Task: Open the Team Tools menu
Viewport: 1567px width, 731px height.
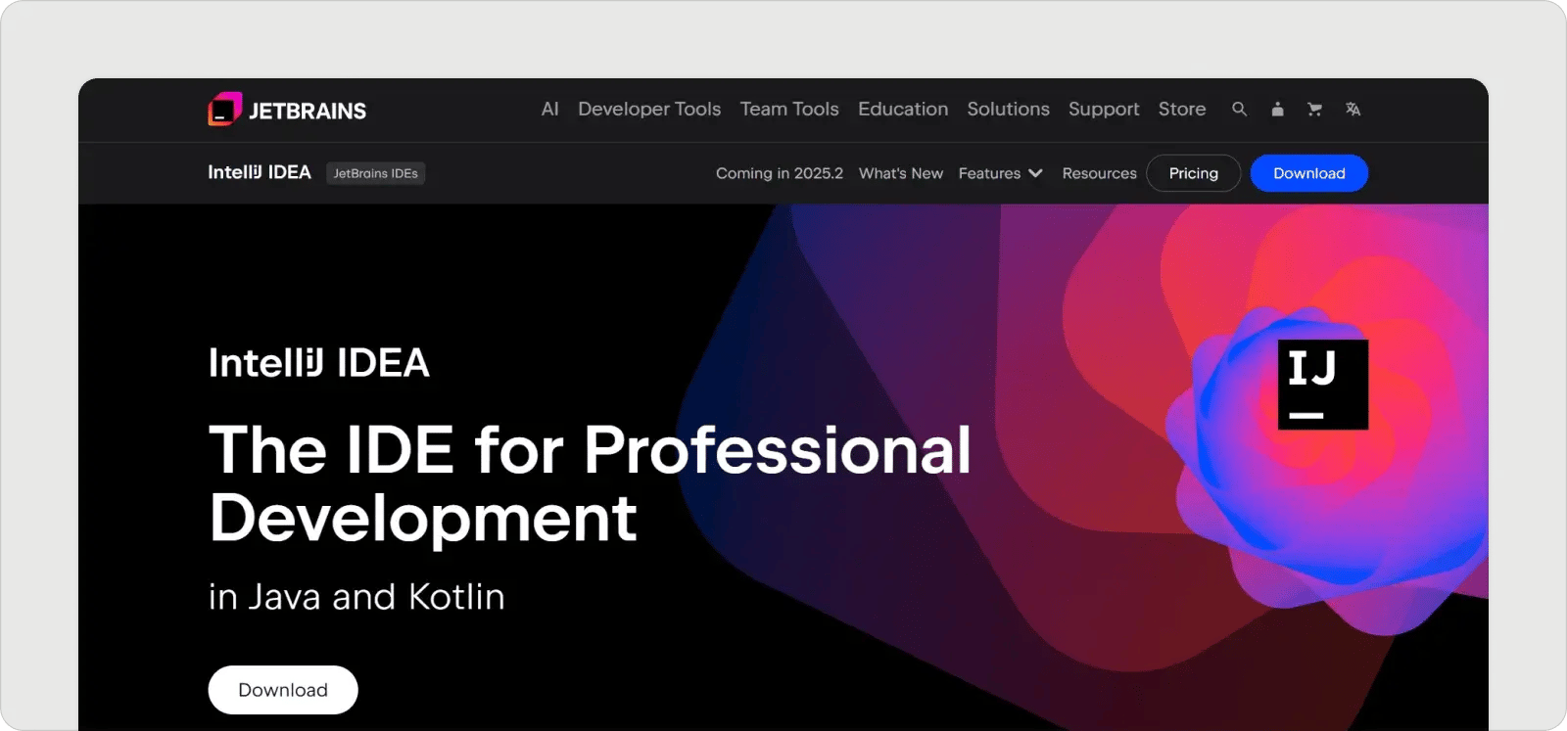Action: [x=789, y=110]
